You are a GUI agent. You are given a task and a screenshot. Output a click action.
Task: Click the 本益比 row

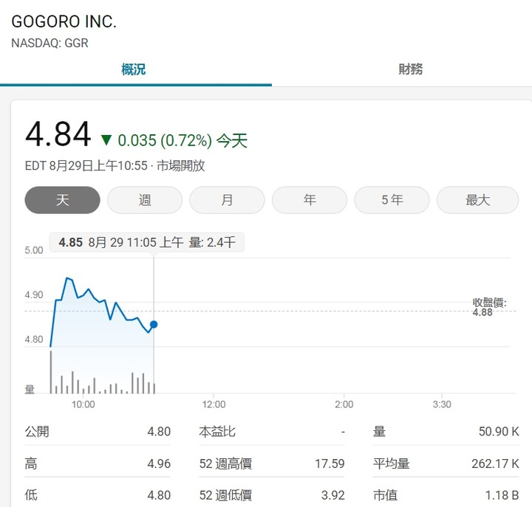272,432
